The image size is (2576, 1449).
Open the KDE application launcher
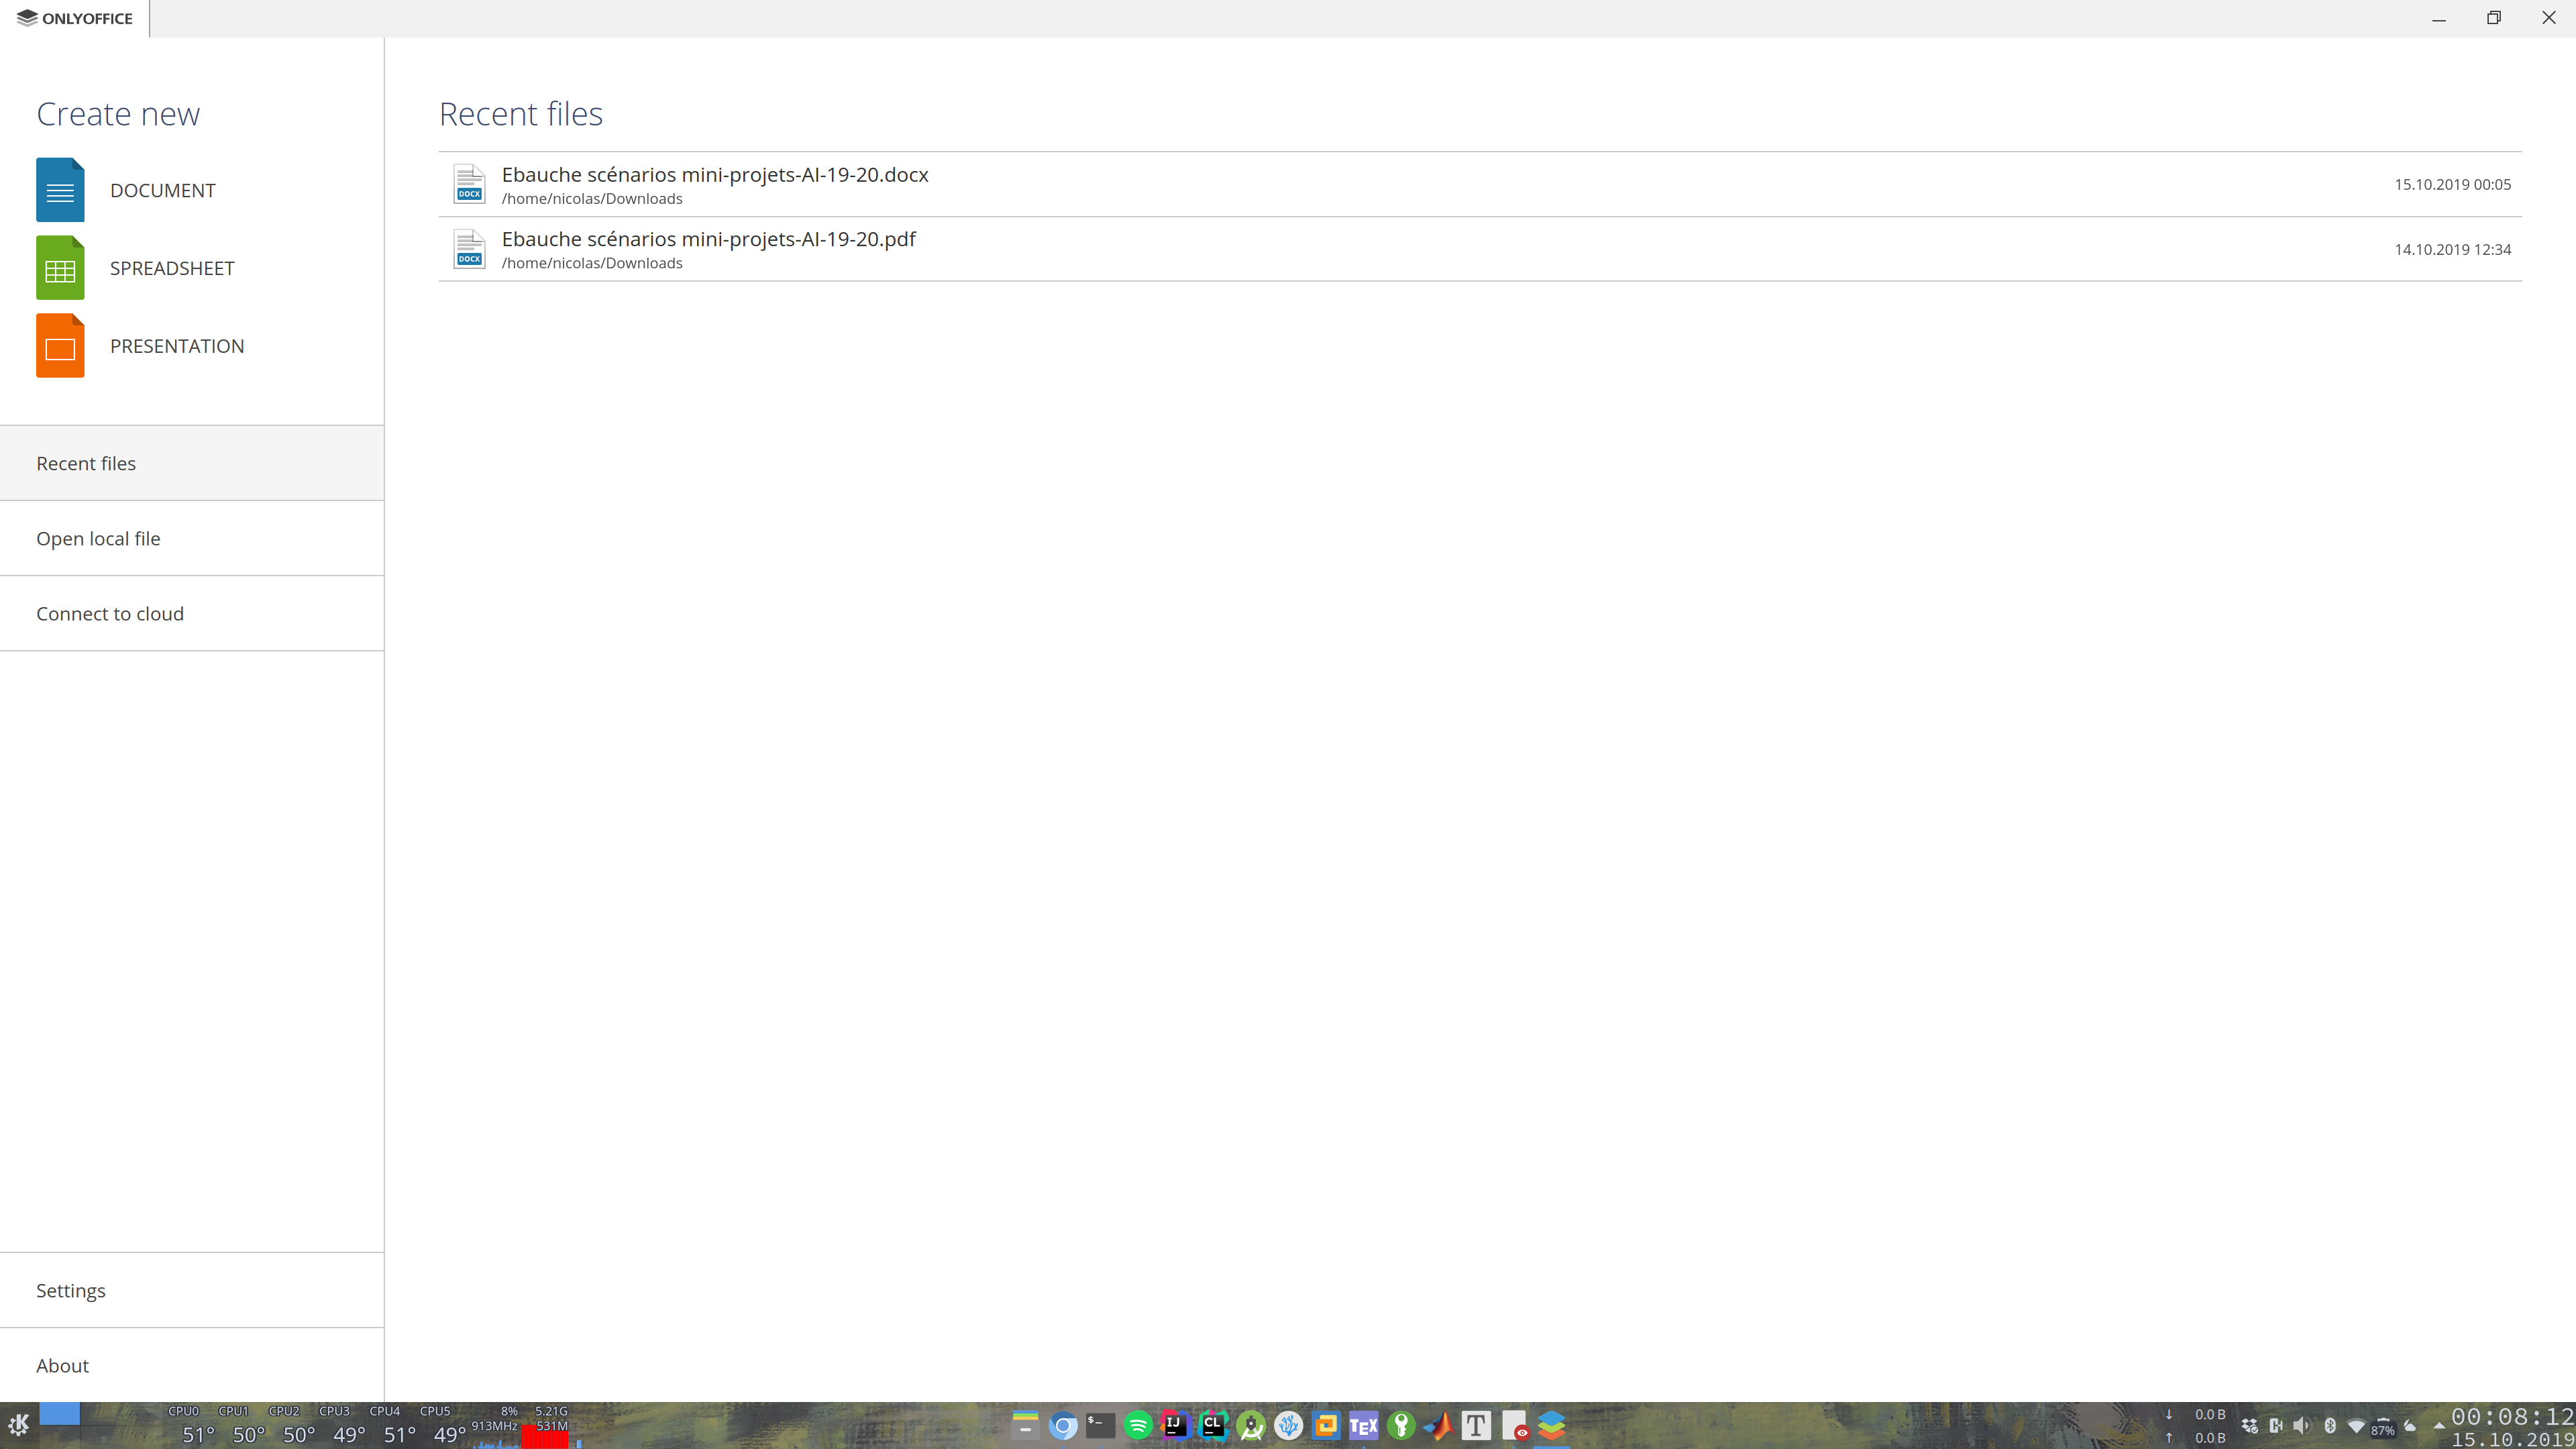[18, 1425]
